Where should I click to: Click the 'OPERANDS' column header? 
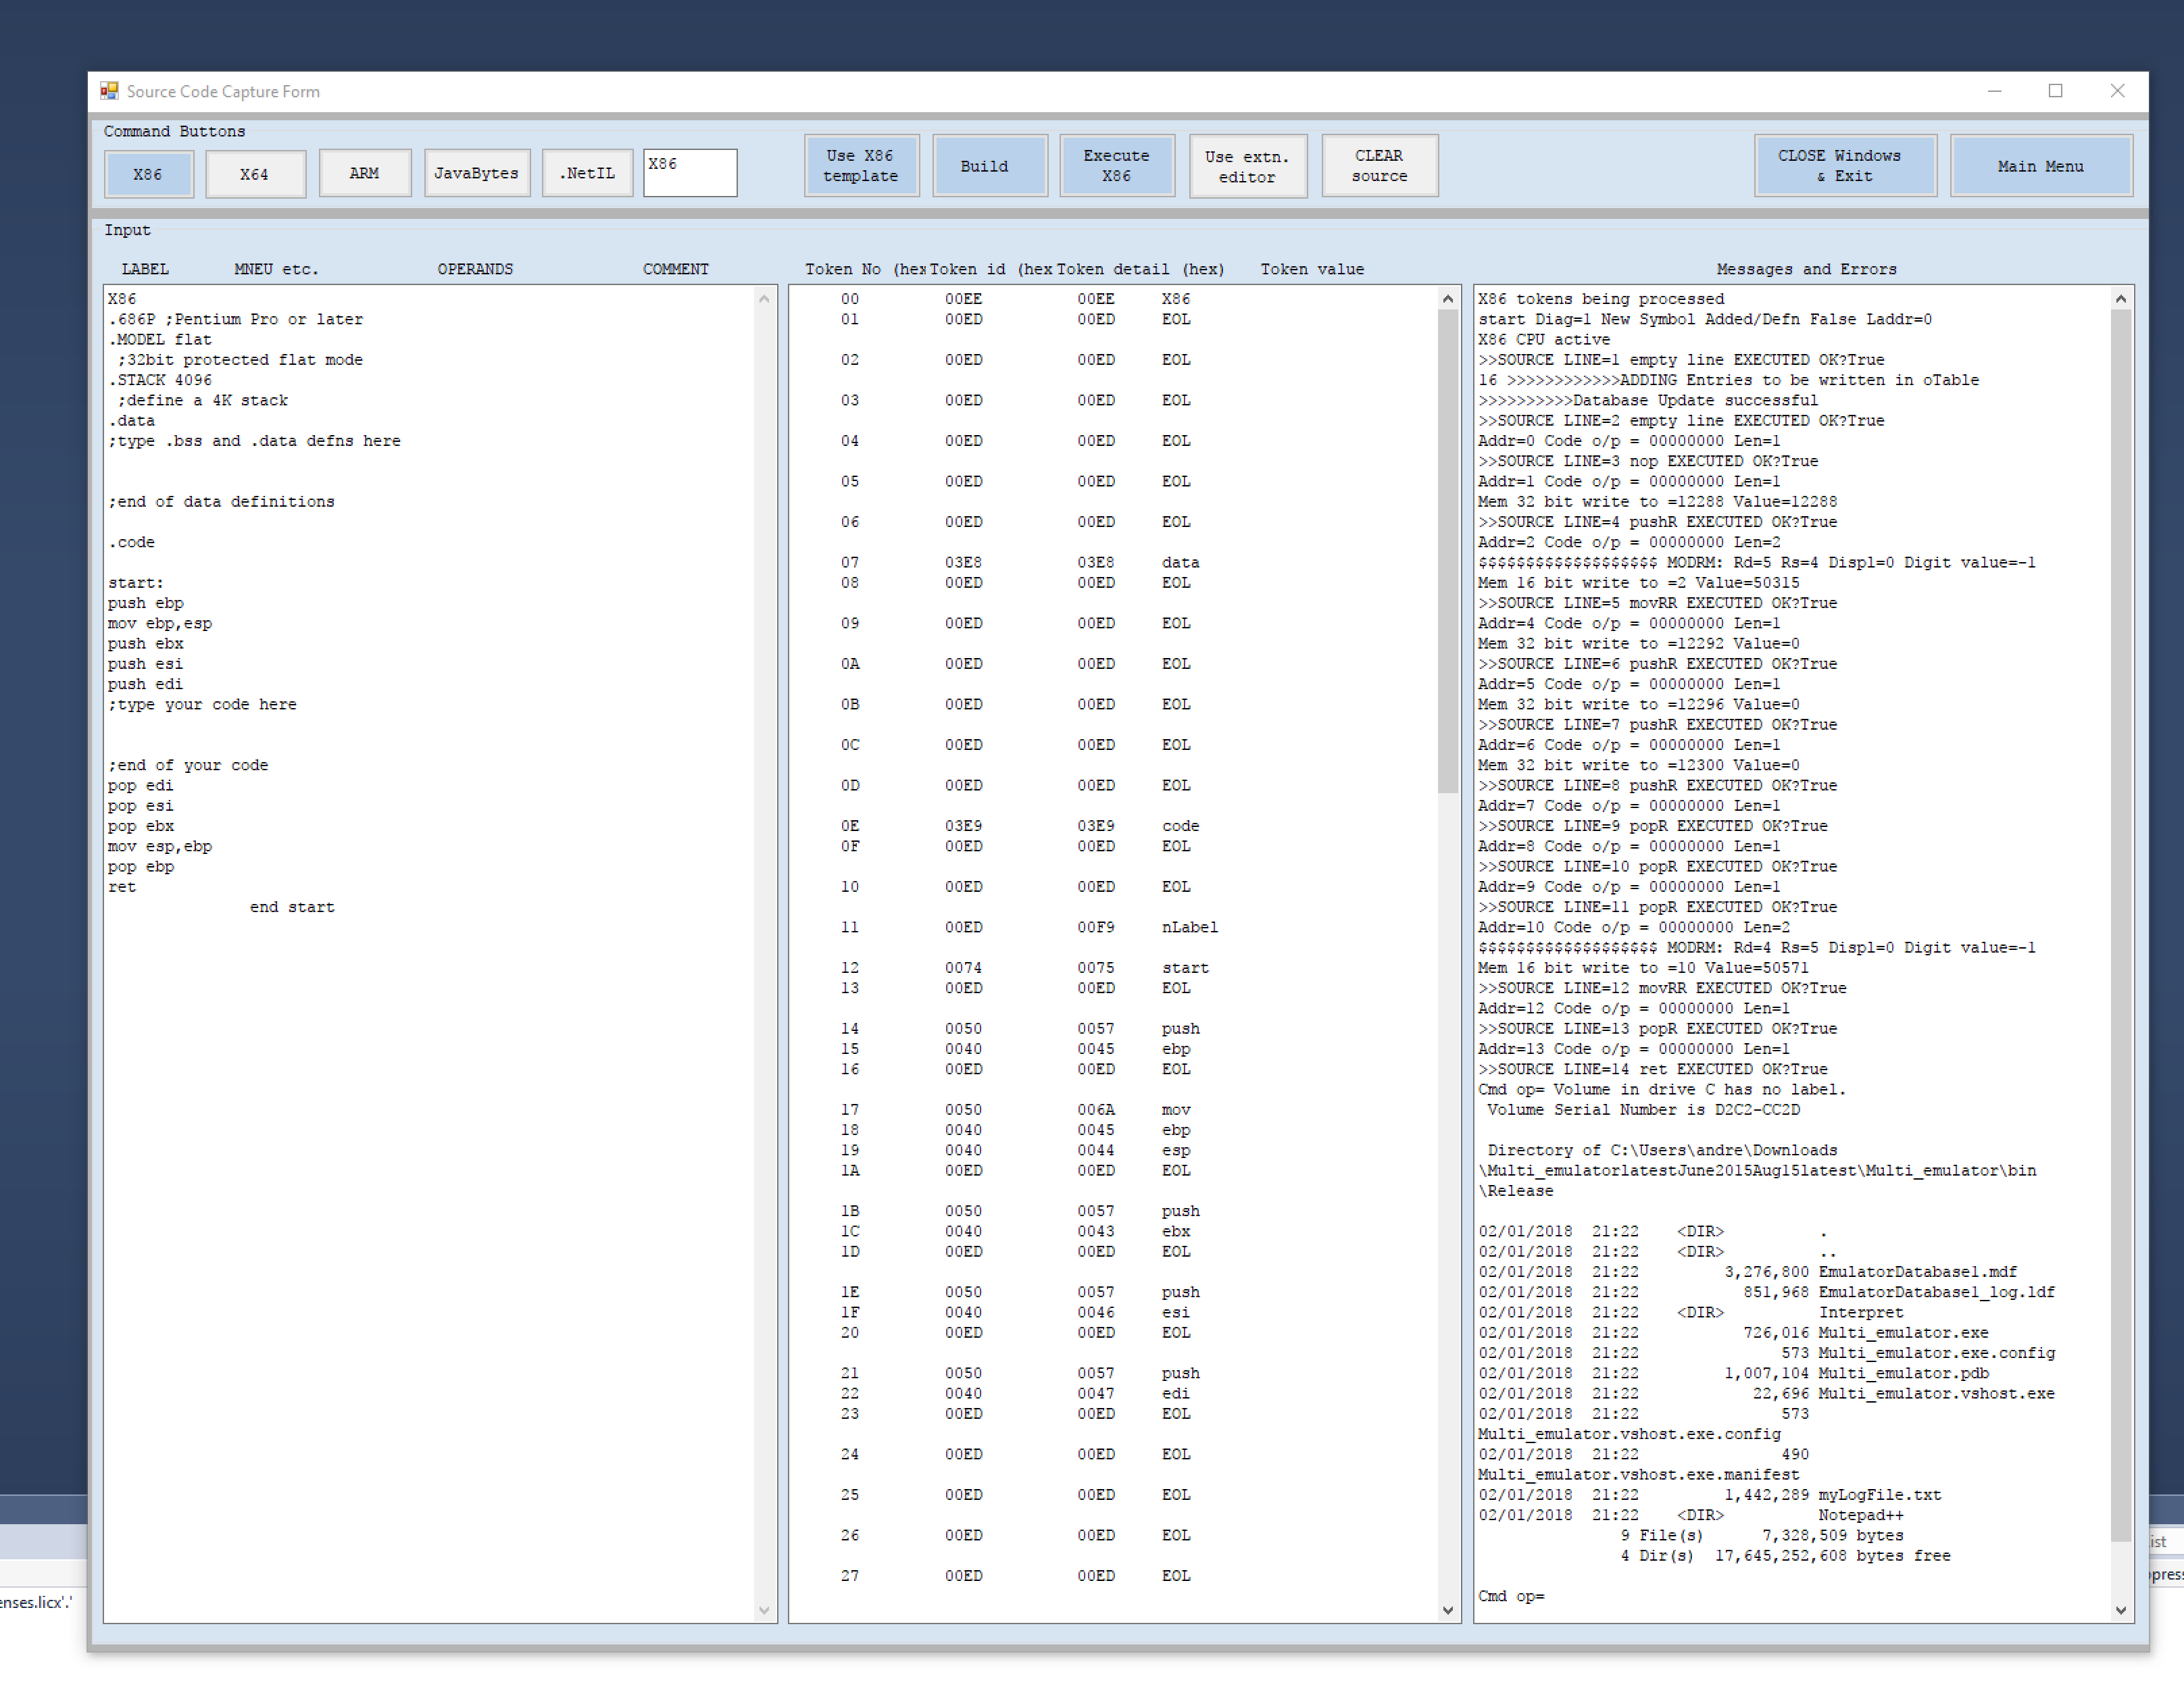tap(475, 269)
